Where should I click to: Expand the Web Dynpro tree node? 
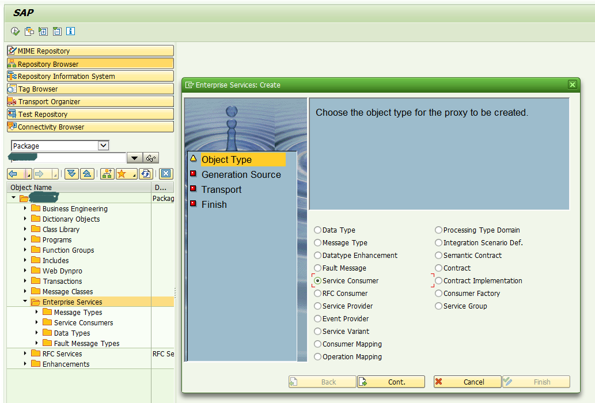point(24,271)
